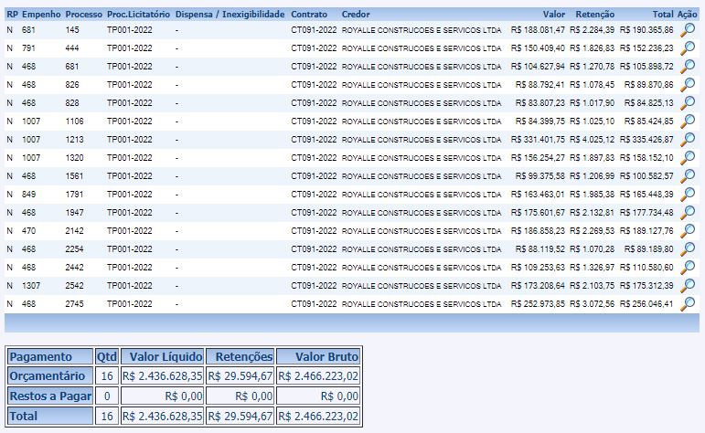Screen dimensions: 705x433
Task: Click the Valor Bruto summary header
Action: [319, 356]
